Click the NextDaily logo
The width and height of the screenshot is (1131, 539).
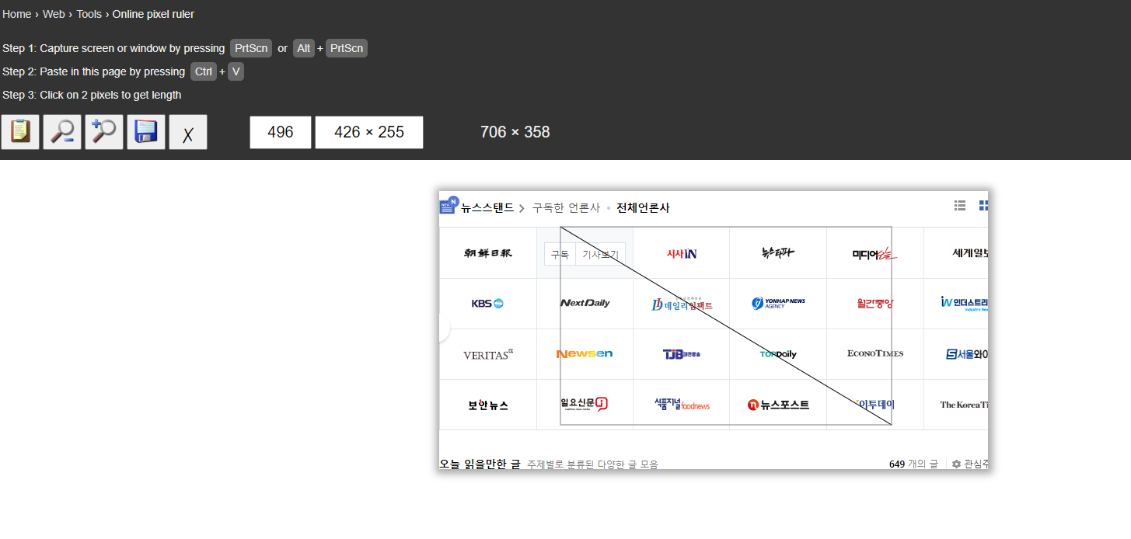(x=585, y=303)
